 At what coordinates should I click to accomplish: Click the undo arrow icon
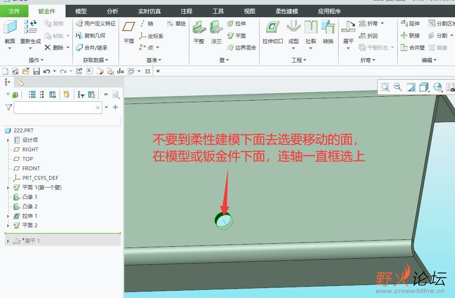coord(47,72)
